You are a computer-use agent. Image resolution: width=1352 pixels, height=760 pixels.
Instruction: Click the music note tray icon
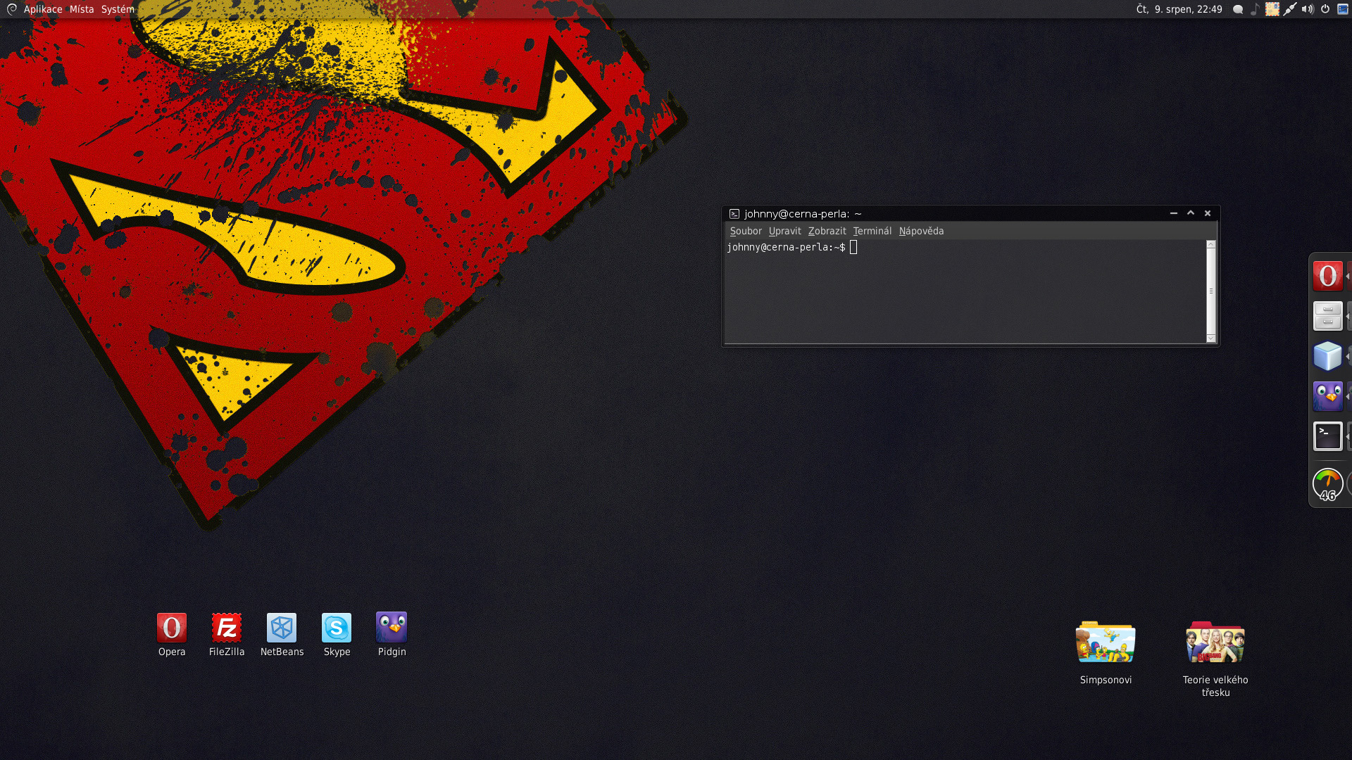coord(1255,9)
